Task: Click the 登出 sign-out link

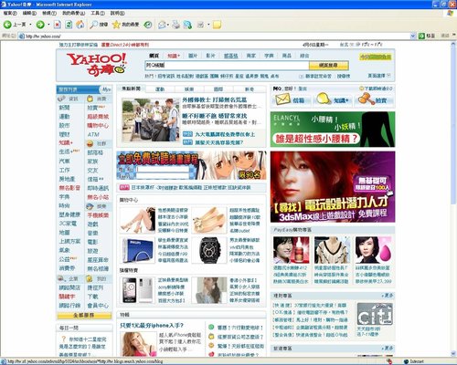Action: pyautogui.click(x=303, y=89)
